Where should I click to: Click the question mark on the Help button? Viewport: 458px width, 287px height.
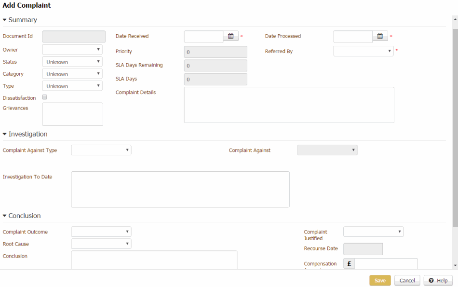431,280
